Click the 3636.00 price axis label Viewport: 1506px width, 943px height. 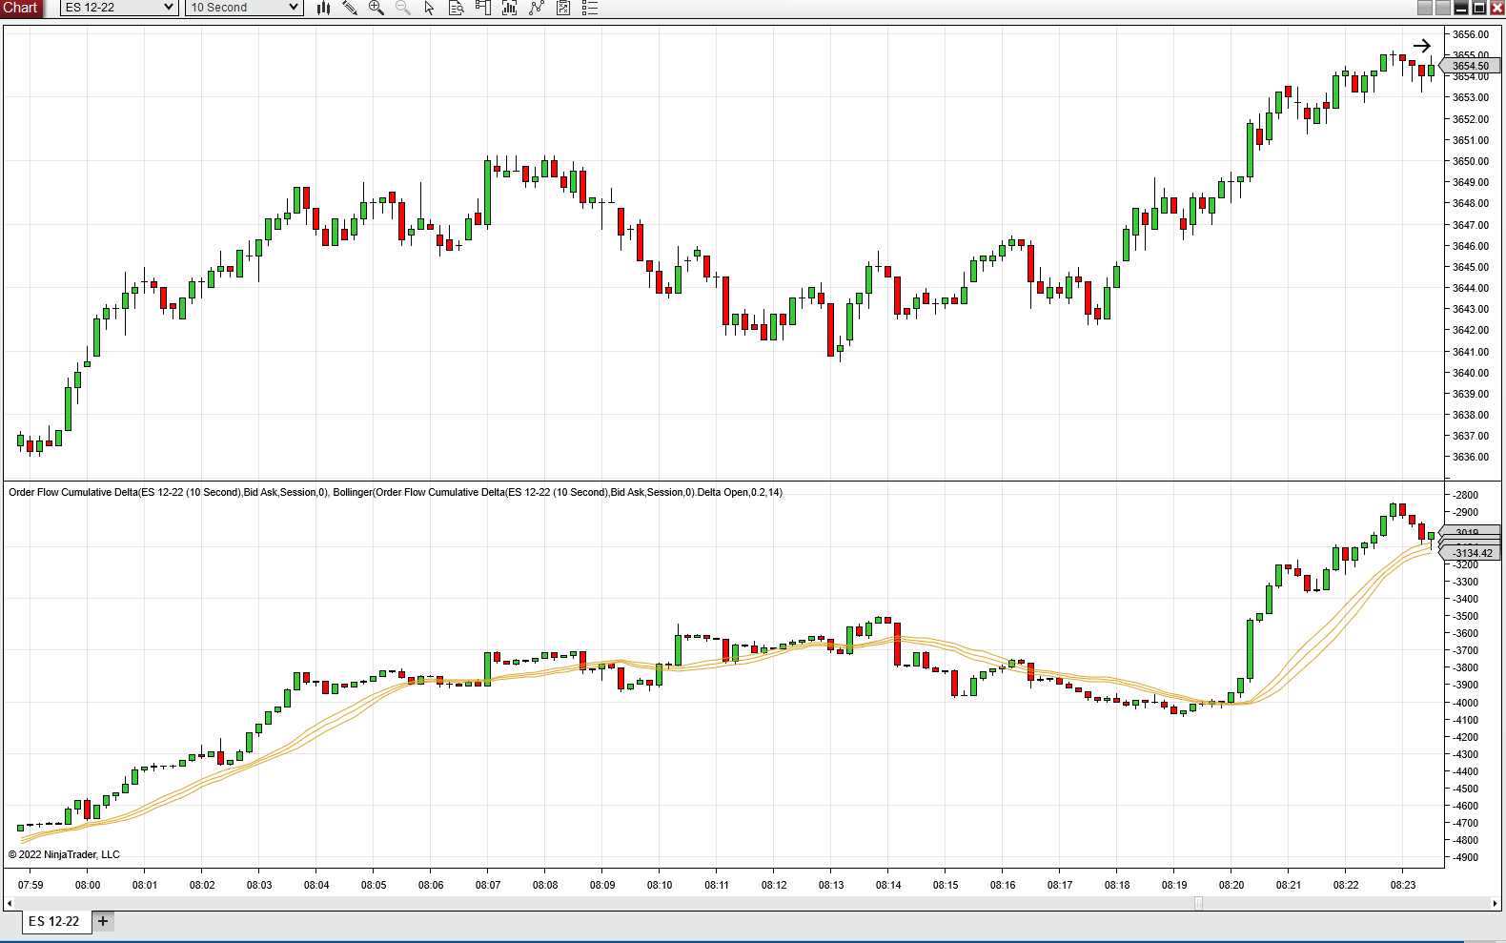pos(1471,457)
